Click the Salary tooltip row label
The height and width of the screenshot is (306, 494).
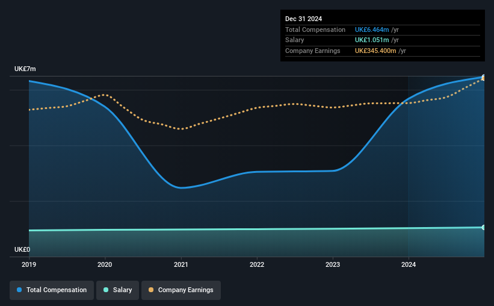[295, 40]
